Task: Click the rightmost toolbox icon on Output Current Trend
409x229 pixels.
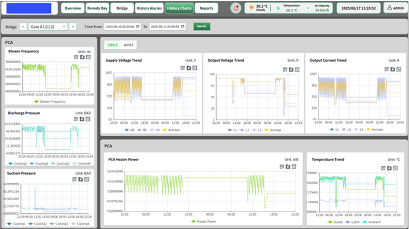Action: point(398,69)
